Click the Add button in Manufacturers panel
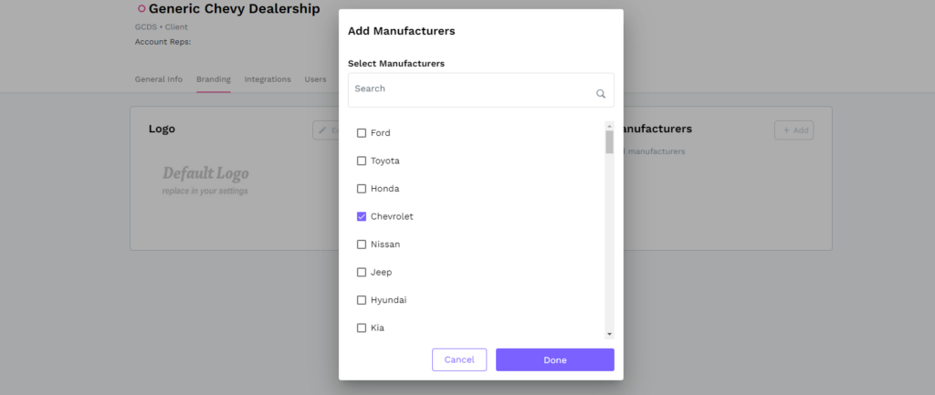Screen dimensions: 935x395 pyautogui.click(x=793, y=130)
